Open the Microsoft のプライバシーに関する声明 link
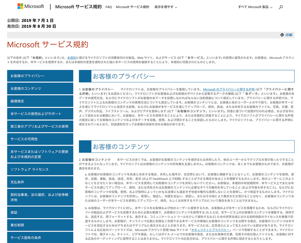 click(229, 90)
